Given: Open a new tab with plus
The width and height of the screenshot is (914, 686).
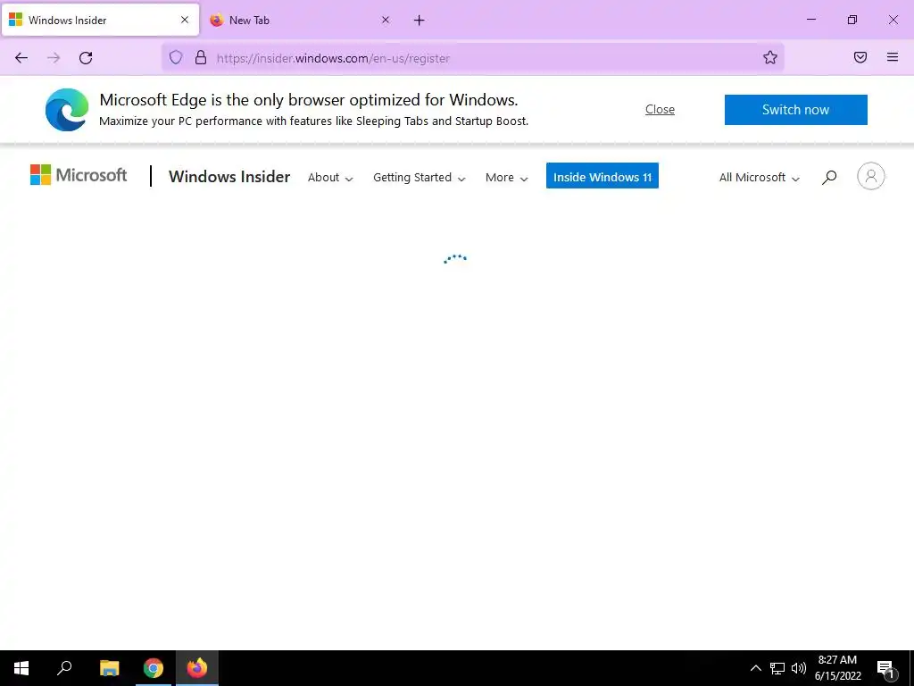Looking at the screenshot, I should click(420, 21).
